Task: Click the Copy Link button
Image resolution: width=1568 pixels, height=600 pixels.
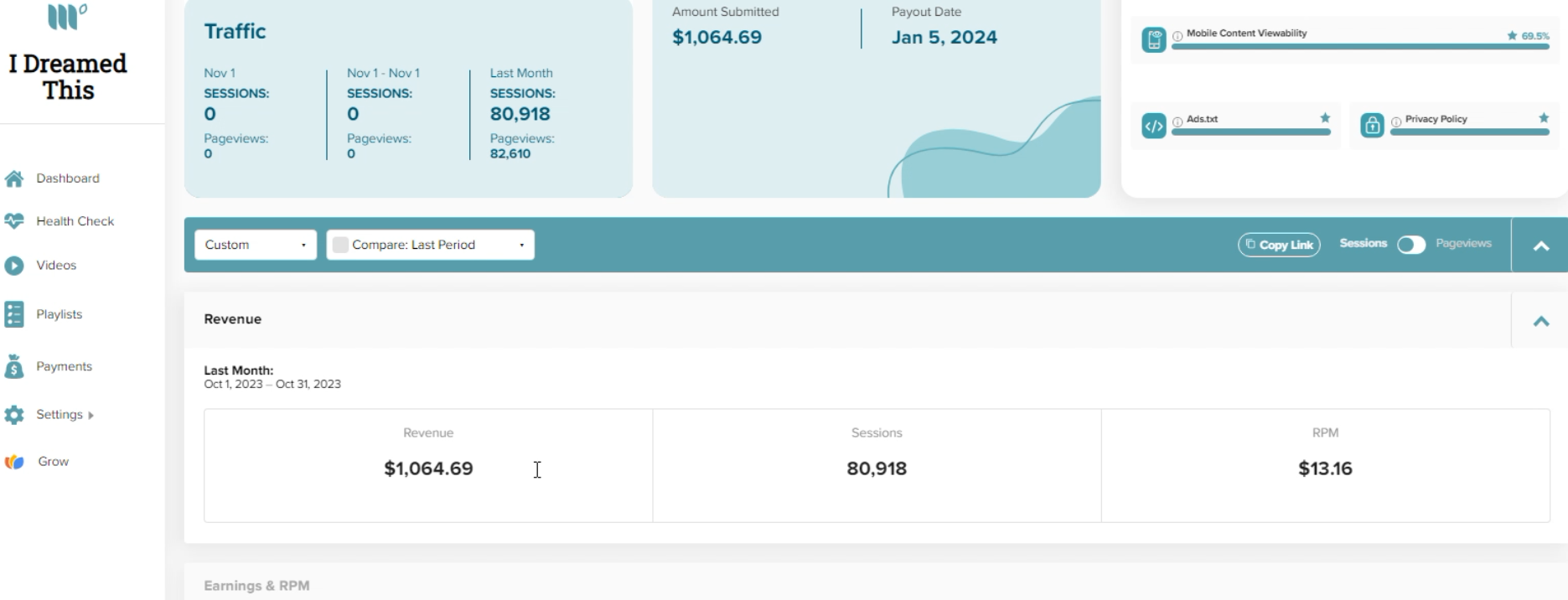Action: [x=1279, y=245]
